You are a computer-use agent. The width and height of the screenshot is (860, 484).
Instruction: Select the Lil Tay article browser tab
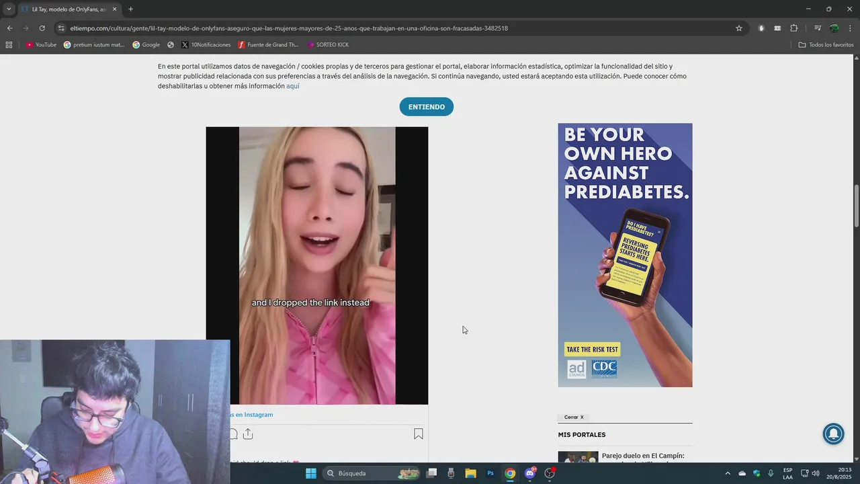tap(69, 9)
